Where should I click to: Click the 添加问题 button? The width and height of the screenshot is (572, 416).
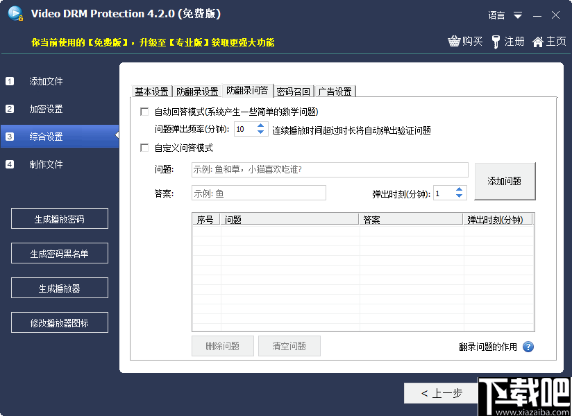[505, 179]
